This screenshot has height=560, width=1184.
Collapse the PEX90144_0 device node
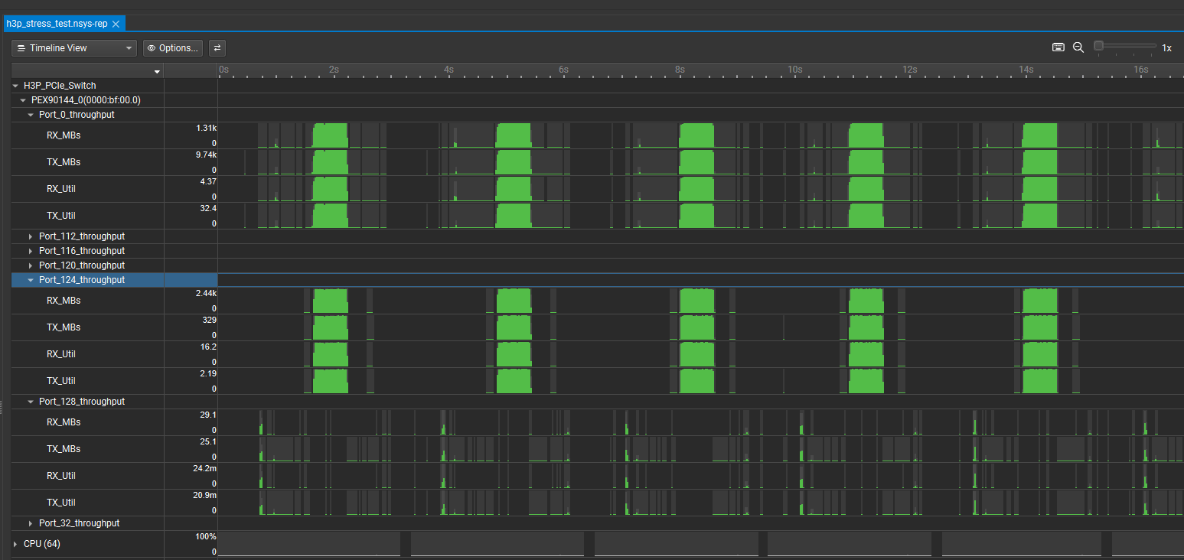[23, 100]
